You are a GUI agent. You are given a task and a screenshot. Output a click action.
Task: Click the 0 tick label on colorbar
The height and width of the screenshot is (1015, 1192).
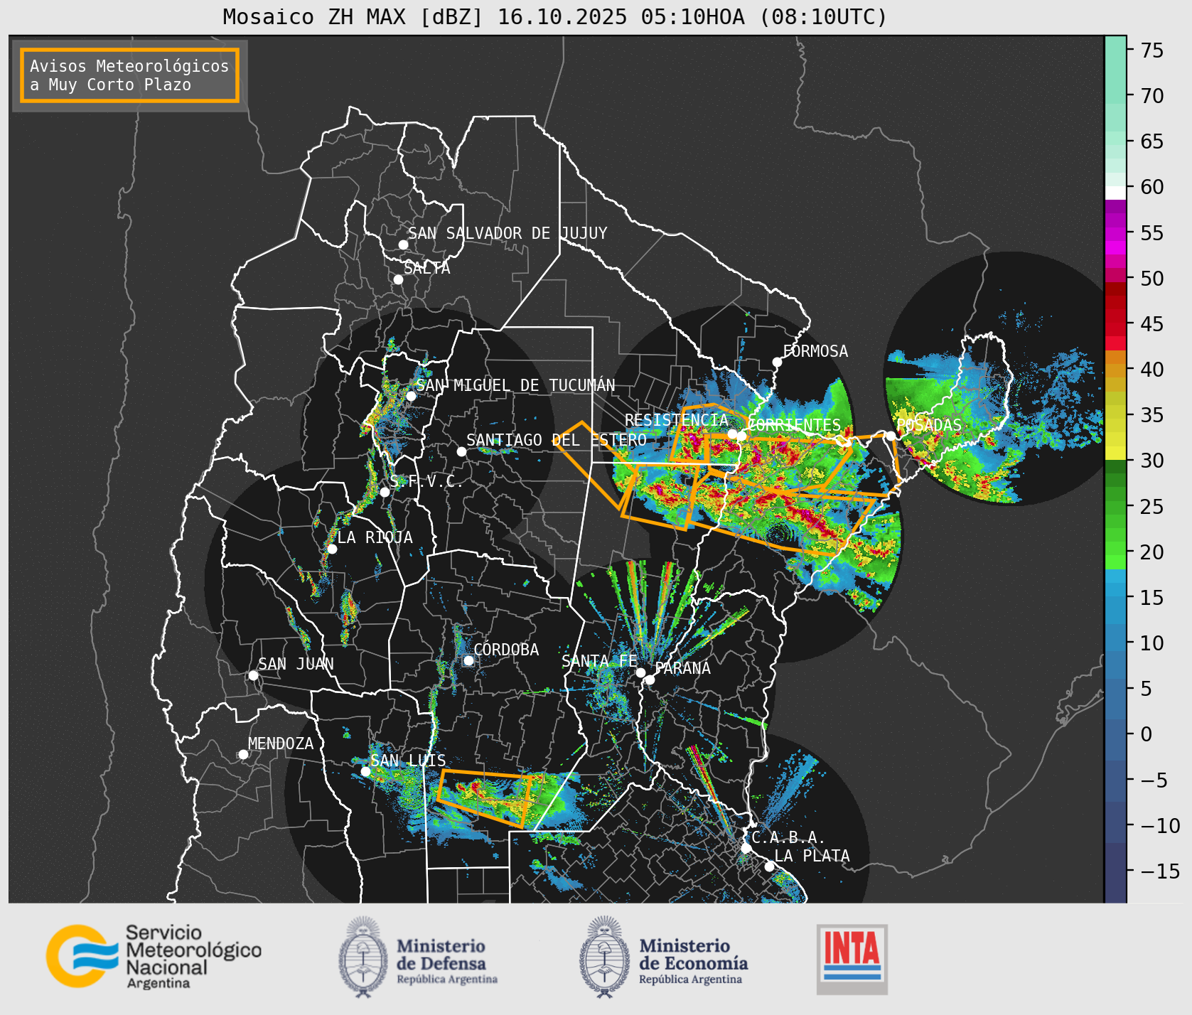pos(1146,734)
